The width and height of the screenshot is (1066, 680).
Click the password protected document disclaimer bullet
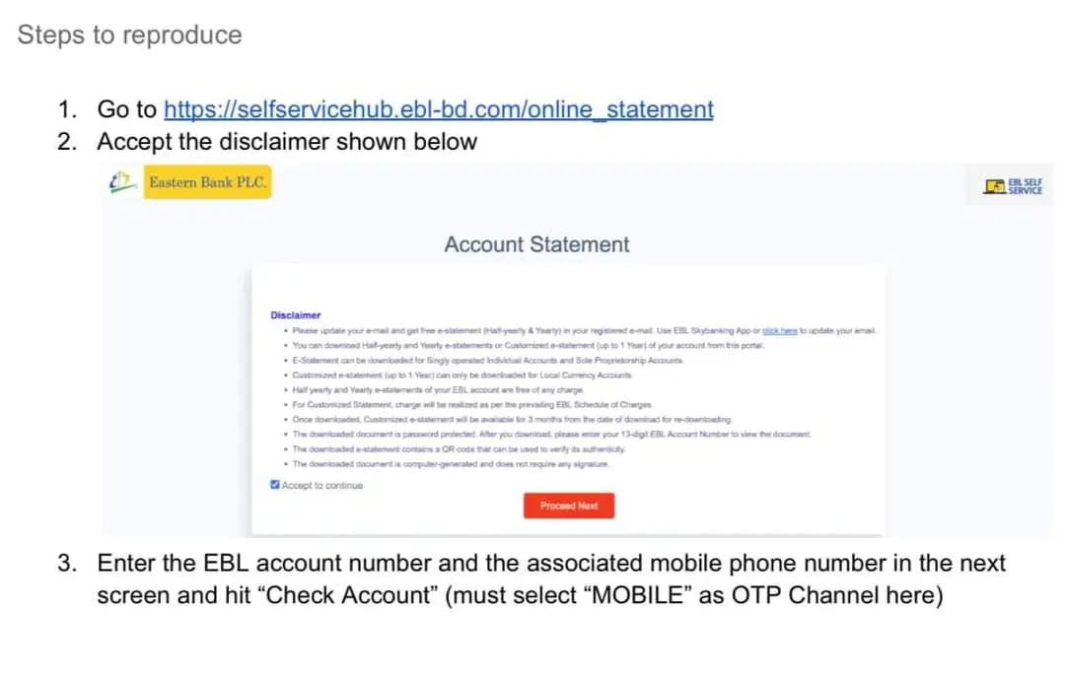point(551,434)
